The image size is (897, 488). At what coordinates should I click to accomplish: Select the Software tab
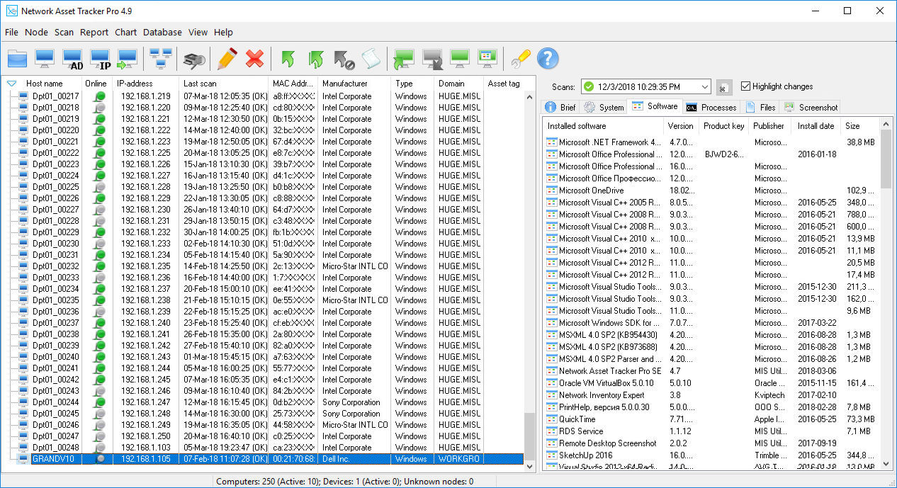655,106
